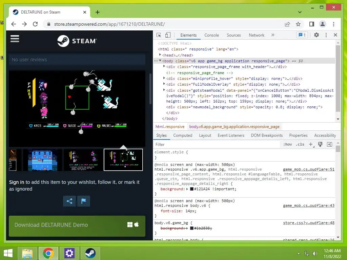Expand the gotsteamModal div

tap(164, 90)
